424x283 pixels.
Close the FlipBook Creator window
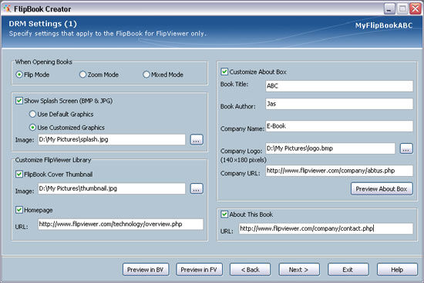(416, 9)
